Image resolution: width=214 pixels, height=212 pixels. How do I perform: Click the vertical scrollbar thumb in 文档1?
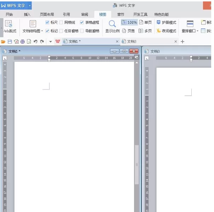click(x=137, y=164)
